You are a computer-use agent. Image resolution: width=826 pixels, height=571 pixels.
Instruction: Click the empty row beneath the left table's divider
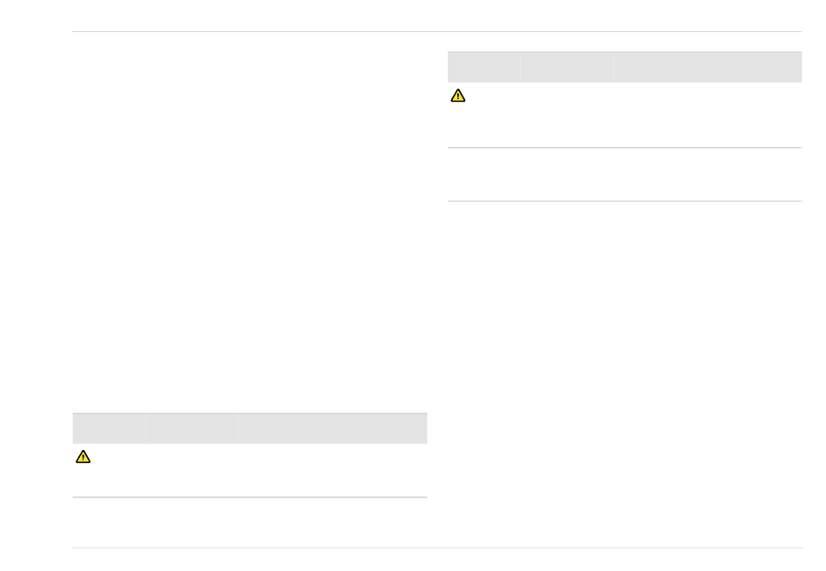pyautogui.click(x=250, y=522)
